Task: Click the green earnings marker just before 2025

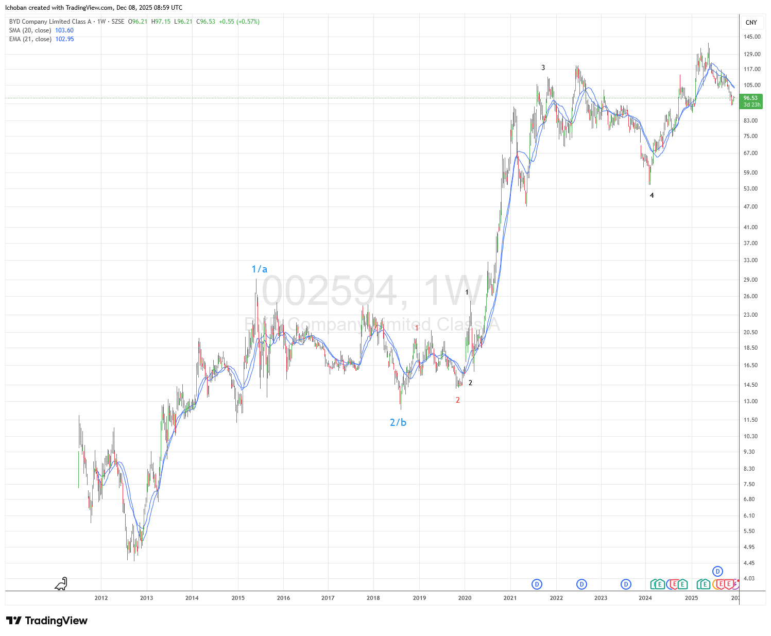Action: [682, 584]
